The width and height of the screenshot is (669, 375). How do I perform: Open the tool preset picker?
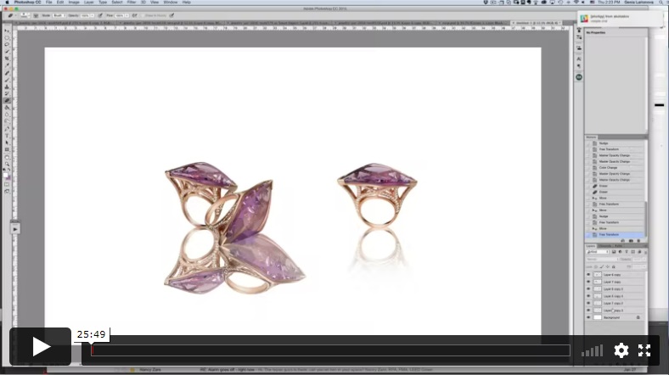tap(12, 15)
